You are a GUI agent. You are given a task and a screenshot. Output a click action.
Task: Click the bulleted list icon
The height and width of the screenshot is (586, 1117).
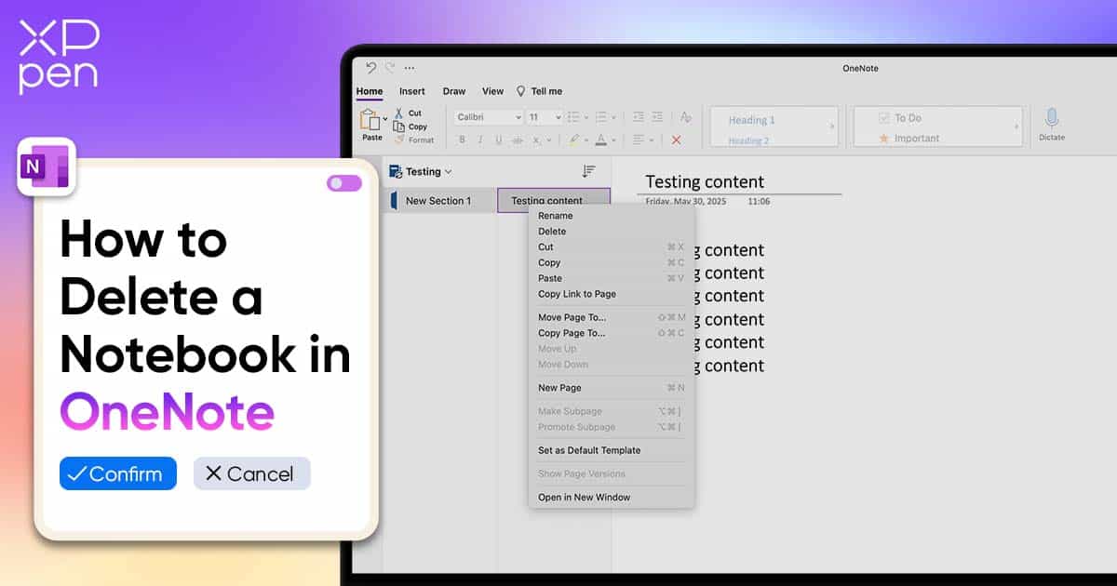pyautogui.click(x=572, y=117)
